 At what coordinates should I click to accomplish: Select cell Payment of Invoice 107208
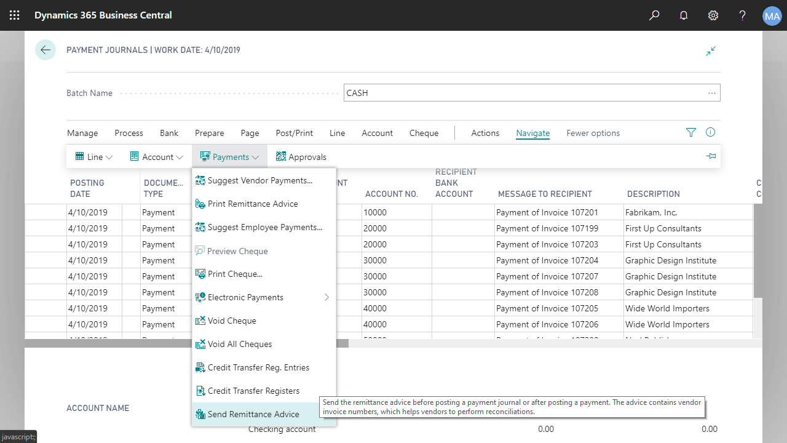pos(559,292)
